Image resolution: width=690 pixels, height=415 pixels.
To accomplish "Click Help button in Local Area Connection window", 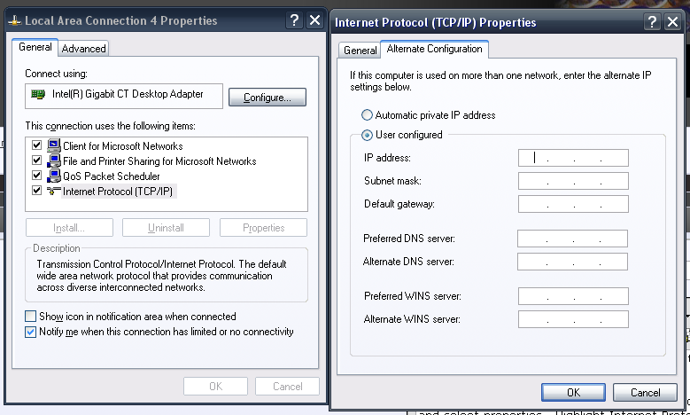I will click(x=294, y=20).
